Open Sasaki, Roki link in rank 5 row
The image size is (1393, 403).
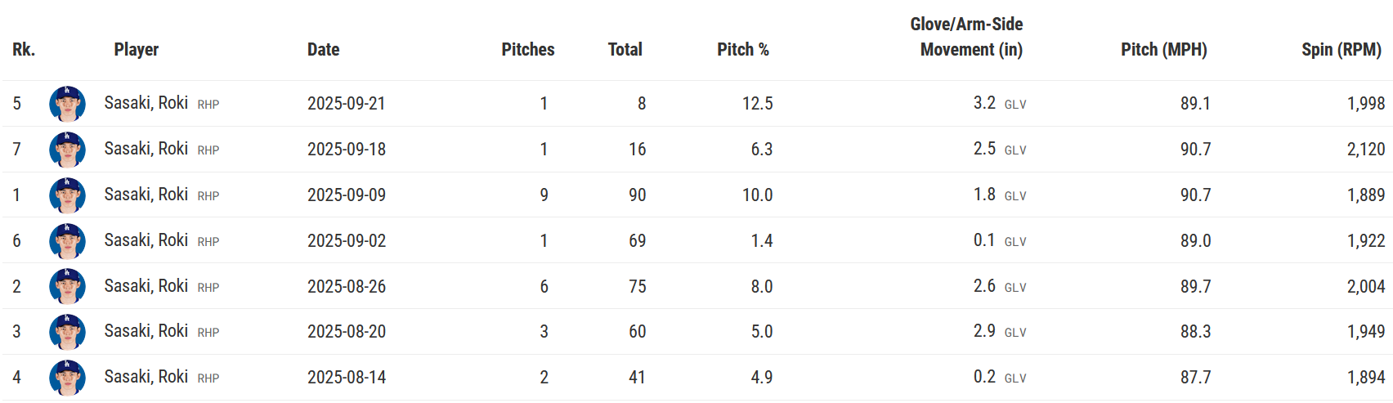point(146,103)
